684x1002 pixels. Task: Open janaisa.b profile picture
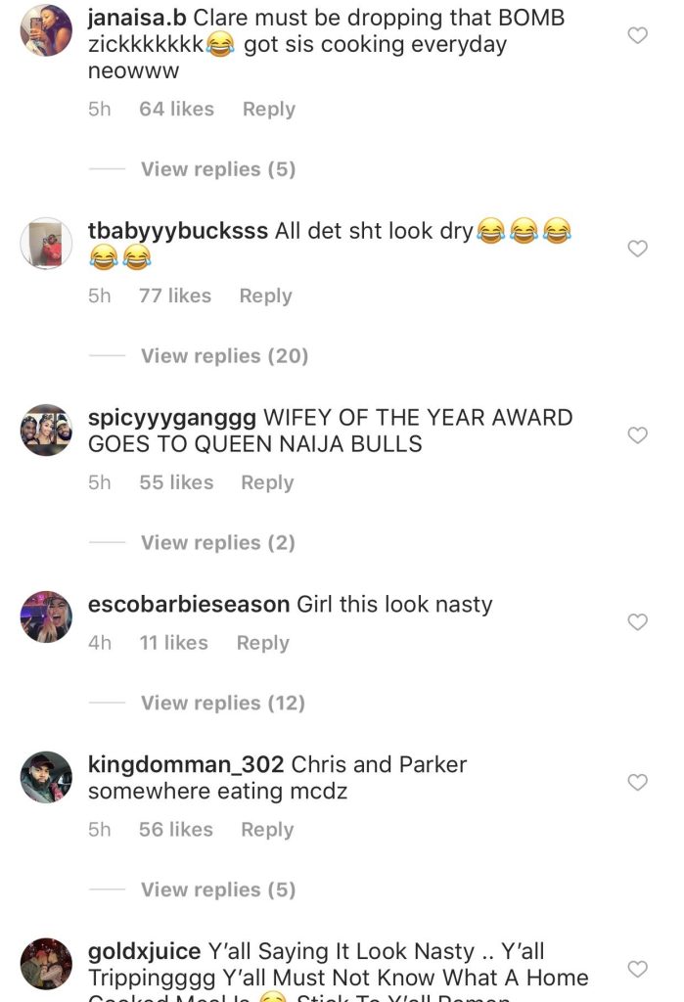[x=46, y=30]
